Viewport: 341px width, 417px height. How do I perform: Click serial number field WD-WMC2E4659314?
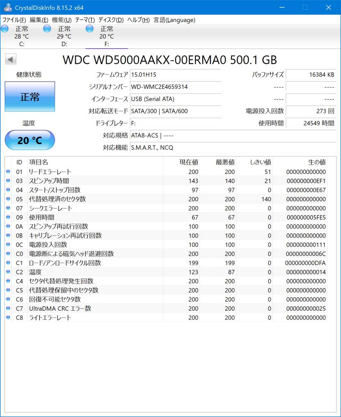175,87
